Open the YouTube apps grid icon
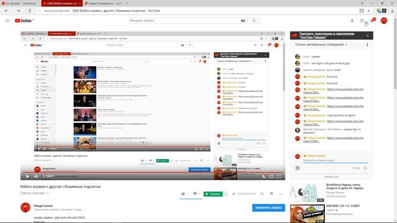This screenshot has height=223, width=397. click(362, 20)
